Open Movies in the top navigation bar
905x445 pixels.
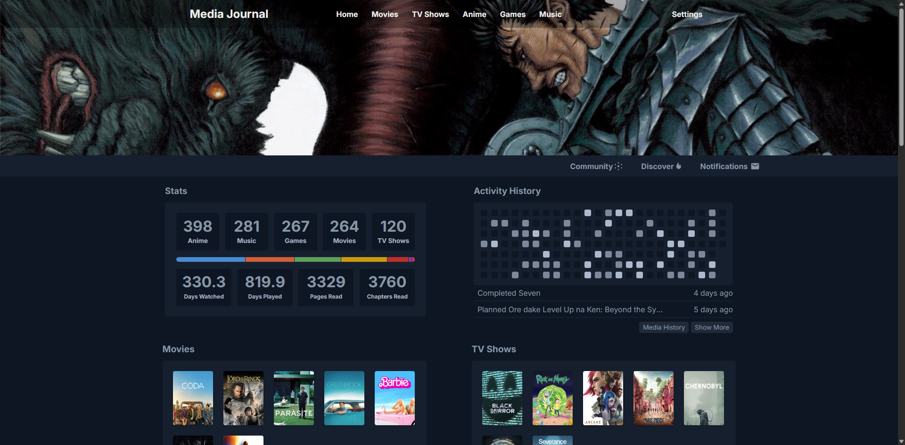pos(385,14)
